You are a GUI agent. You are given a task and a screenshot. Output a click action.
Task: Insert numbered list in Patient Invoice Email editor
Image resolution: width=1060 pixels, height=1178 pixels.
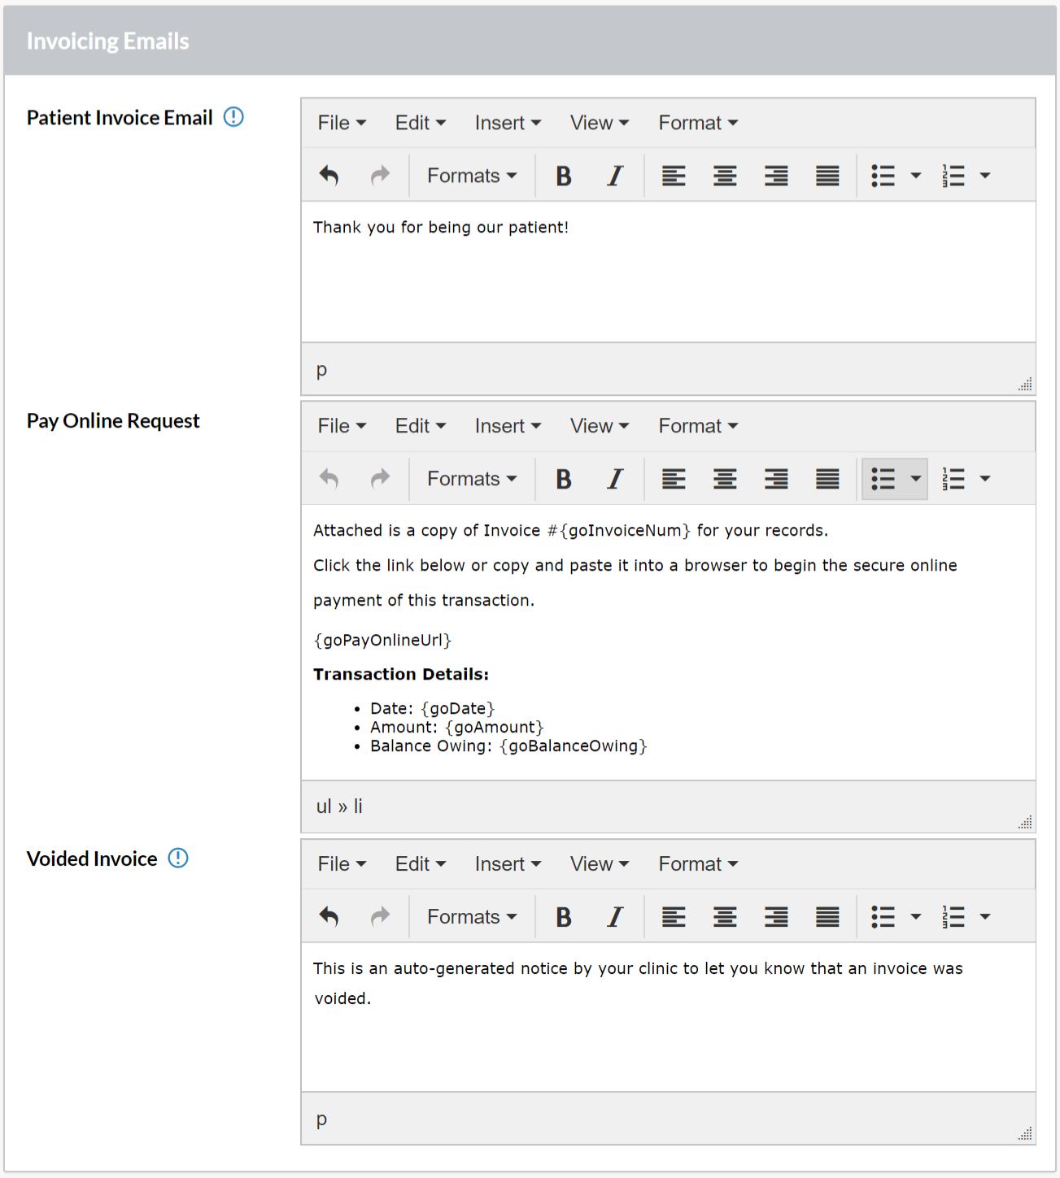click(x=953, y=176)
